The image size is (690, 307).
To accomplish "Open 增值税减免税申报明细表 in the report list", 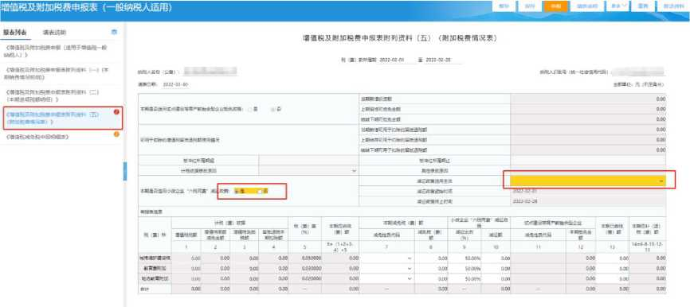I will point(37,137).
